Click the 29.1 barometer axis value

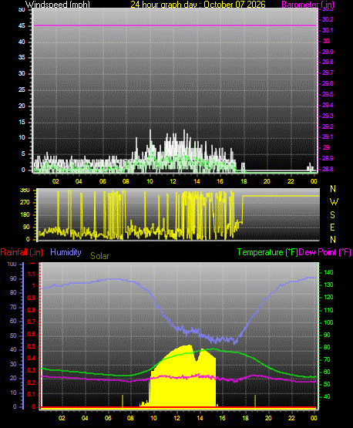(328, 136)
